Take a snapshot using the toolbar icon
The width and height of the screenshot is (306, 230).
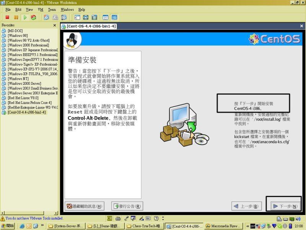46,17
